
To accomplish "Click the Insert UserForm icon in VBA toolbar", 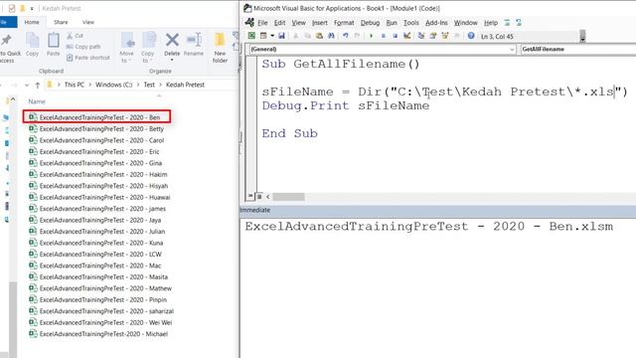I will click(263, 36).
